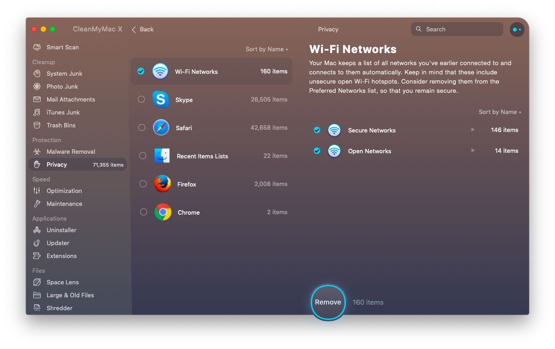This screenshot has width=555, height=349.
Task: Click the Large & Old Files folder icon
Action: click(37, 295)
